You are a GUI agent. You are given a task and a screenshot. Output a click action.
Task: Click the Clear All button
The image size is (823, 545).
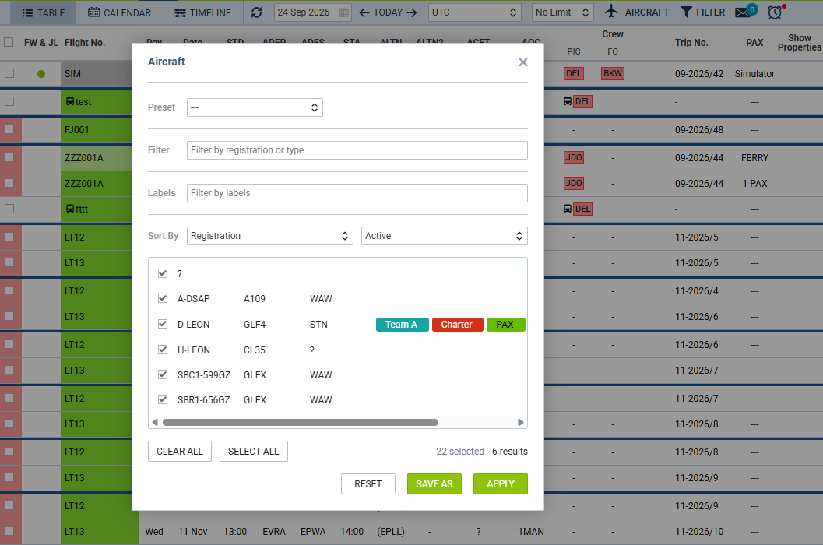pos(180,452)
